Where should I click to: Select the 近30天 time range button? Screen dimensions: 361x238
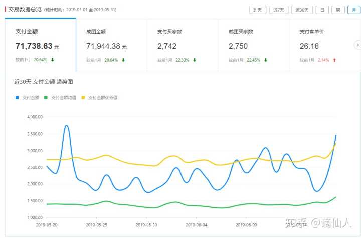(302, 10)
